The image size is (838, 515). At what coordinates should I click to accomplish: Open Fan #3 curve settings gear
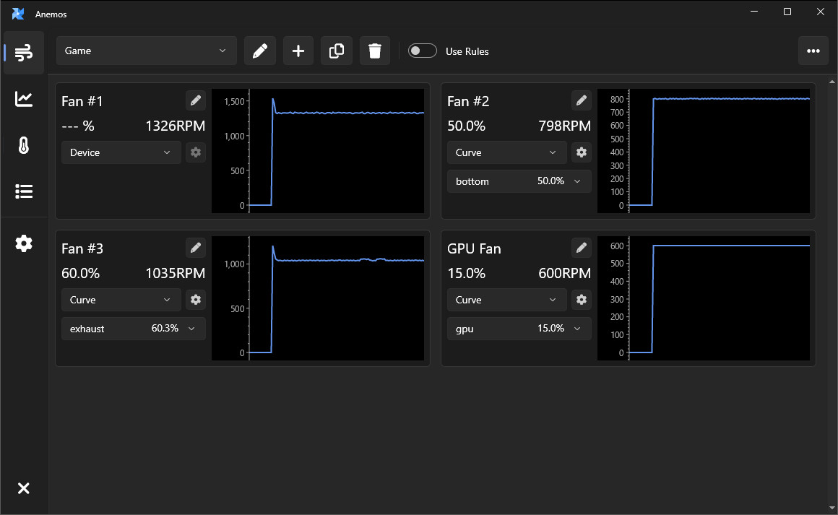196,300
